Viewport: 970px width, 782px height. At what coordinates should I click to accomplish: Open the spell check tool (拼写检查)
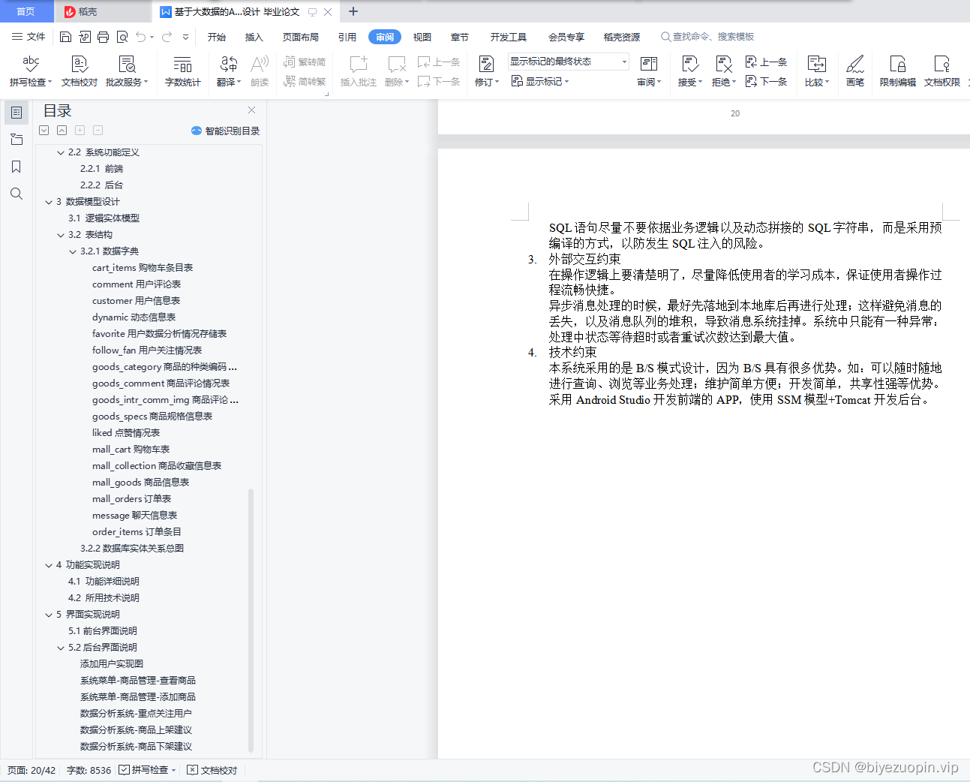(x=31, y=71)
